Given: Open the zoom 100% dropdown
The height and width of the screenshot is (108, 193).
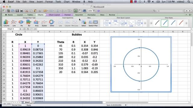Looking at the screenshot, I should (94, 11).
